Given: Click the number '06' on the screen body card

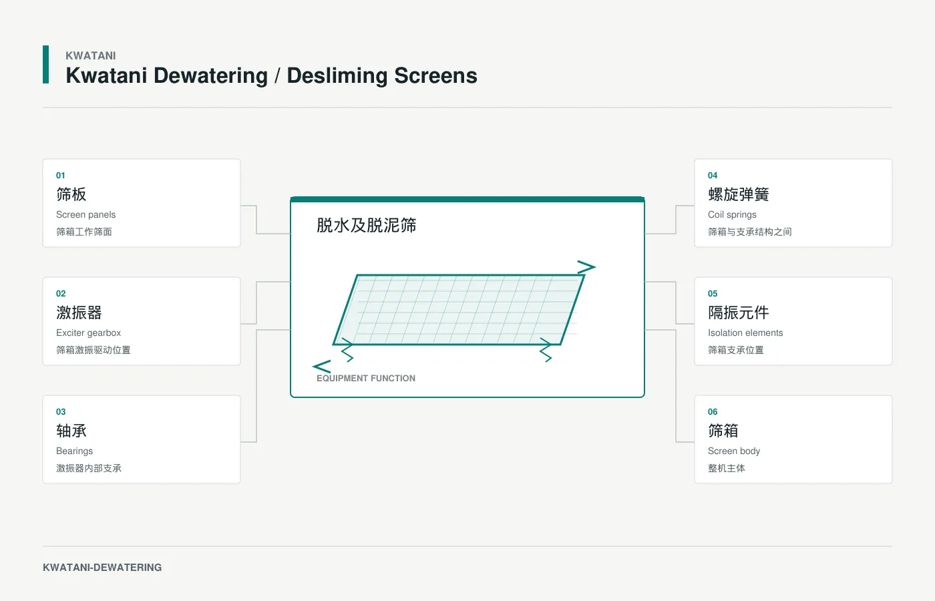Looking at the screenshot, I should pos(713,412).
